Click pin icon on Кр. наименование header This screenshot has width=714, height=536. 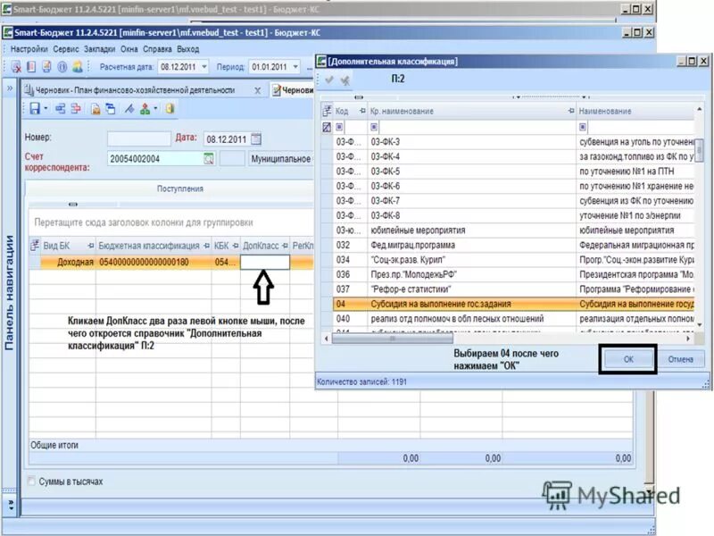click(571, 111)
